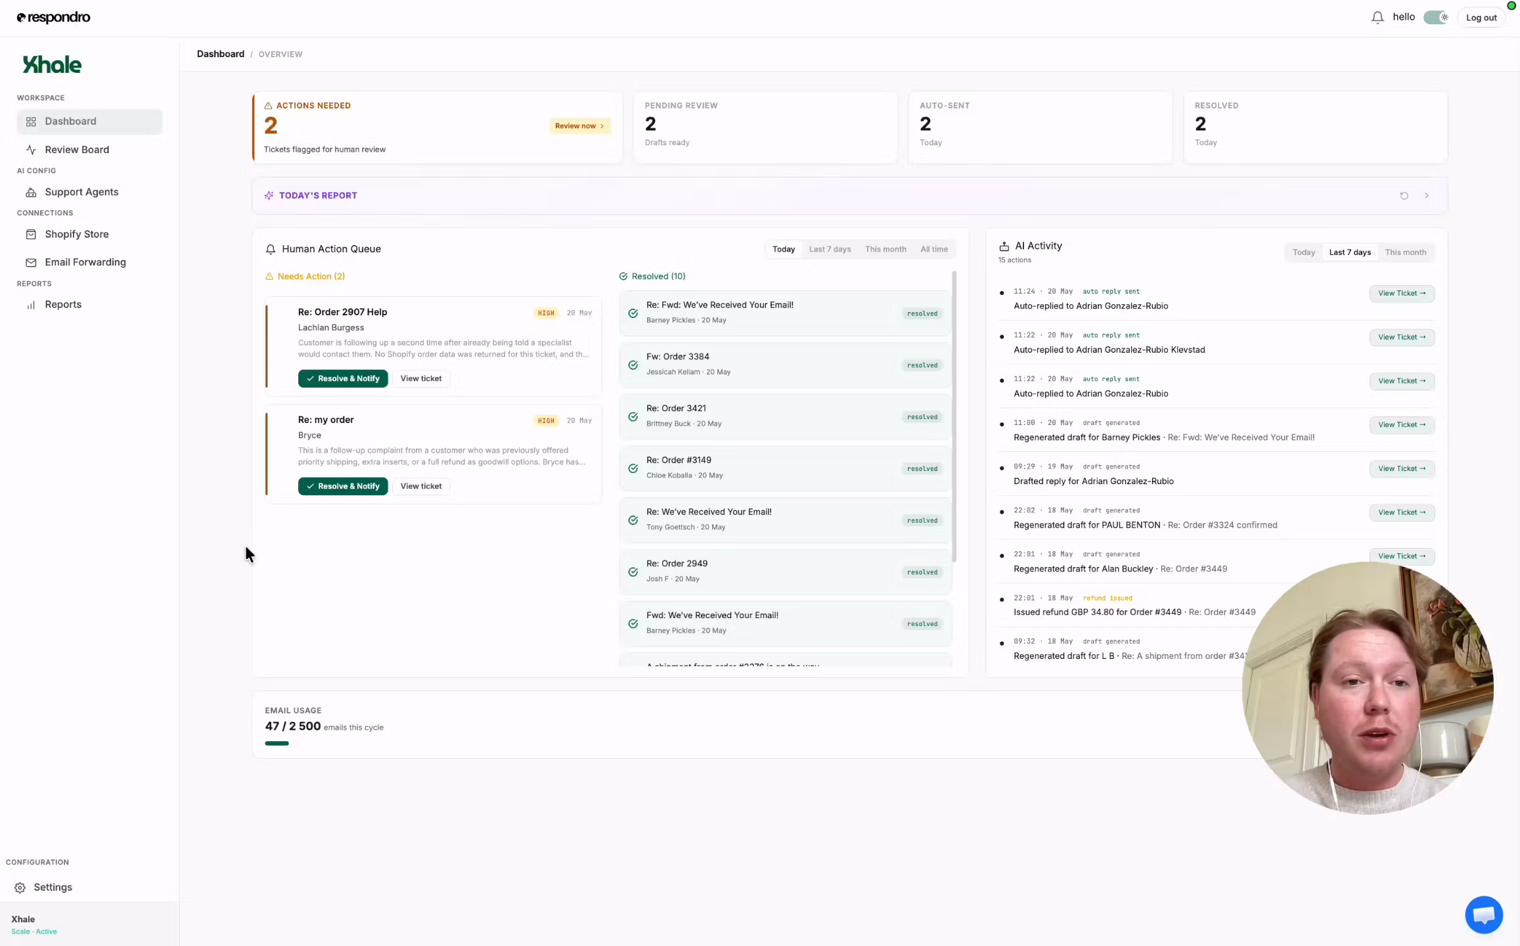The image size is (1520, 946).
Task: Open Dashboard in the sidebar
Action: tap(89, 122)
